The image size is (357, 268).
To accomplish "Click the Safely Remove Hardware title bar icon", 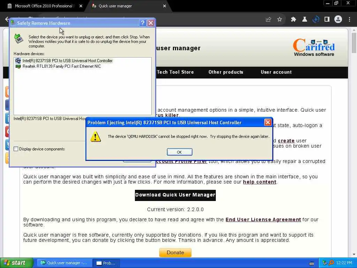I will pos(13,23).
